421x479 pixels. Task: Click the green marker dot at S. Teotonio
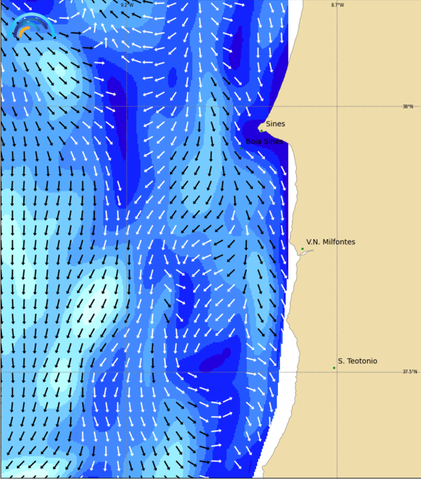pyautogui.click(x=334, y=367)
